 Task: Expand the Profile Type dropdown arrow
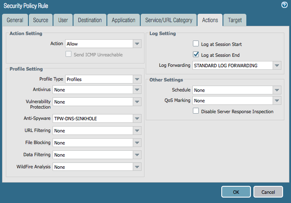coord(137,79)
